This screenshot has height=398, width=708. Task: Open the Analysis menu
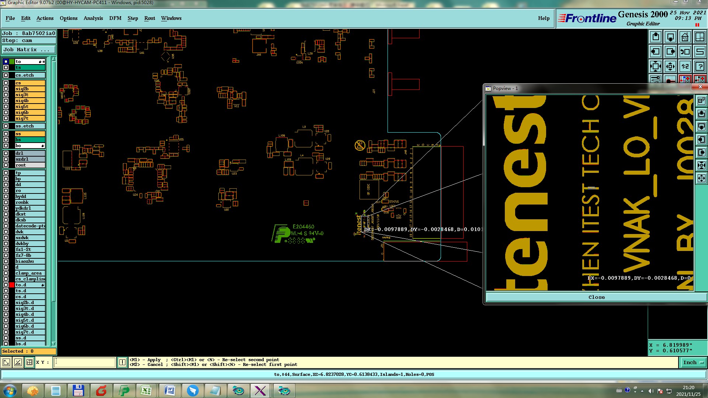coord(93,18)
